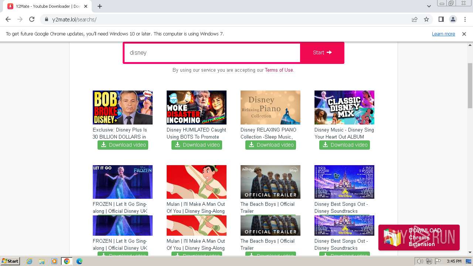
Task: Open Windows Explorer folder from taskbar
Action: (42, 261)
